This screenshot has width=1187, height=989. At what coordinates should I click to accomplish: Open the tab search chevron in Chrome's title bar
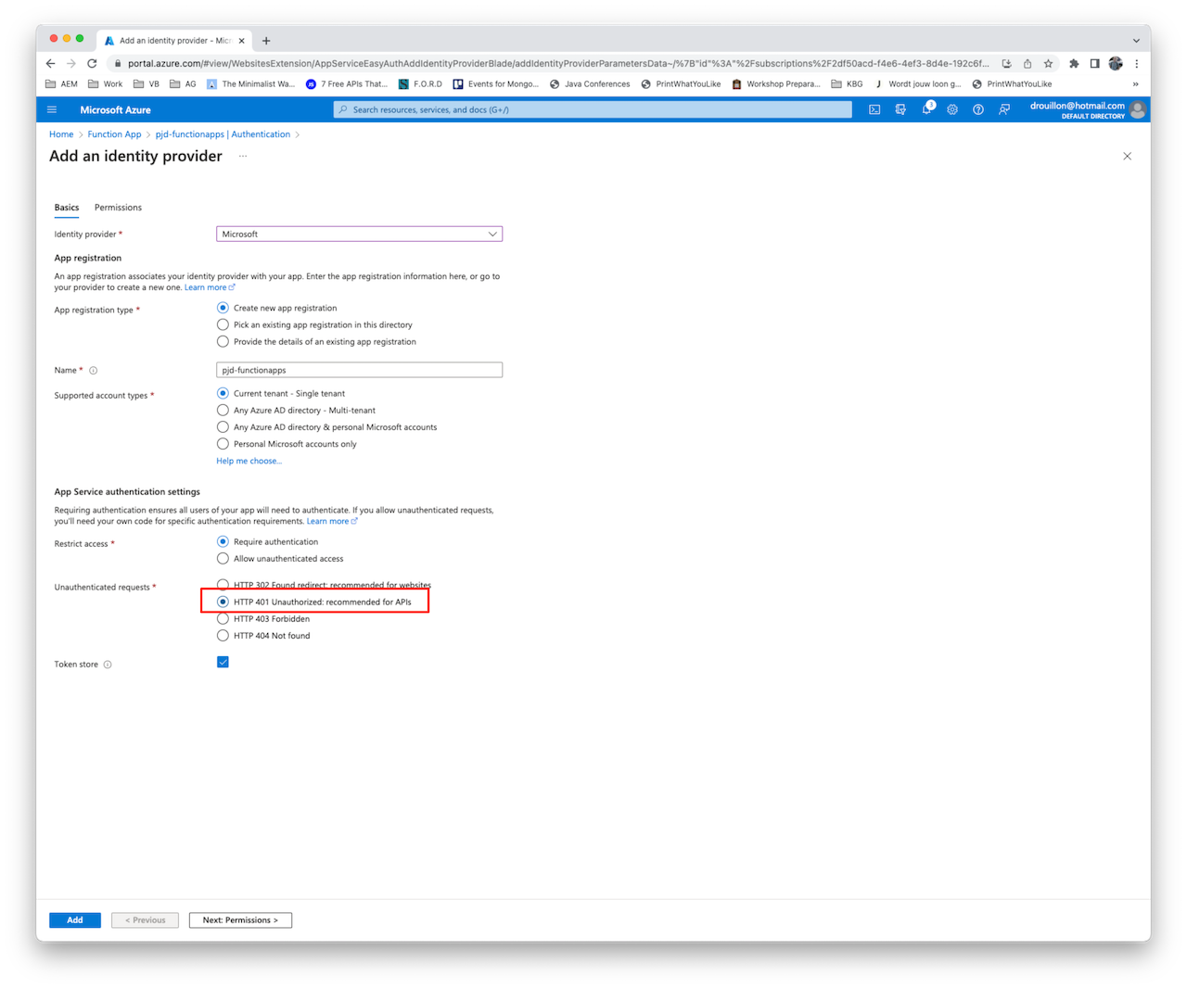(1136, 41)
